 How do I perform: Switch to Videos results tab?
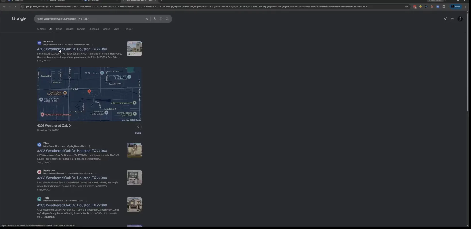(106, 29)
